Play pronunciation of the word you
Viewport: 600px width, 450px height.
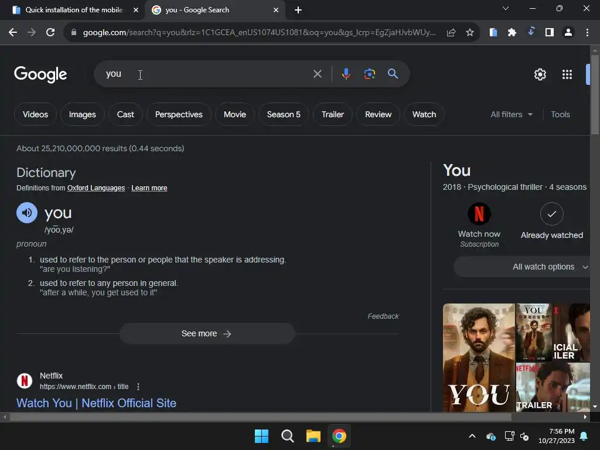[x=27, y=213]
